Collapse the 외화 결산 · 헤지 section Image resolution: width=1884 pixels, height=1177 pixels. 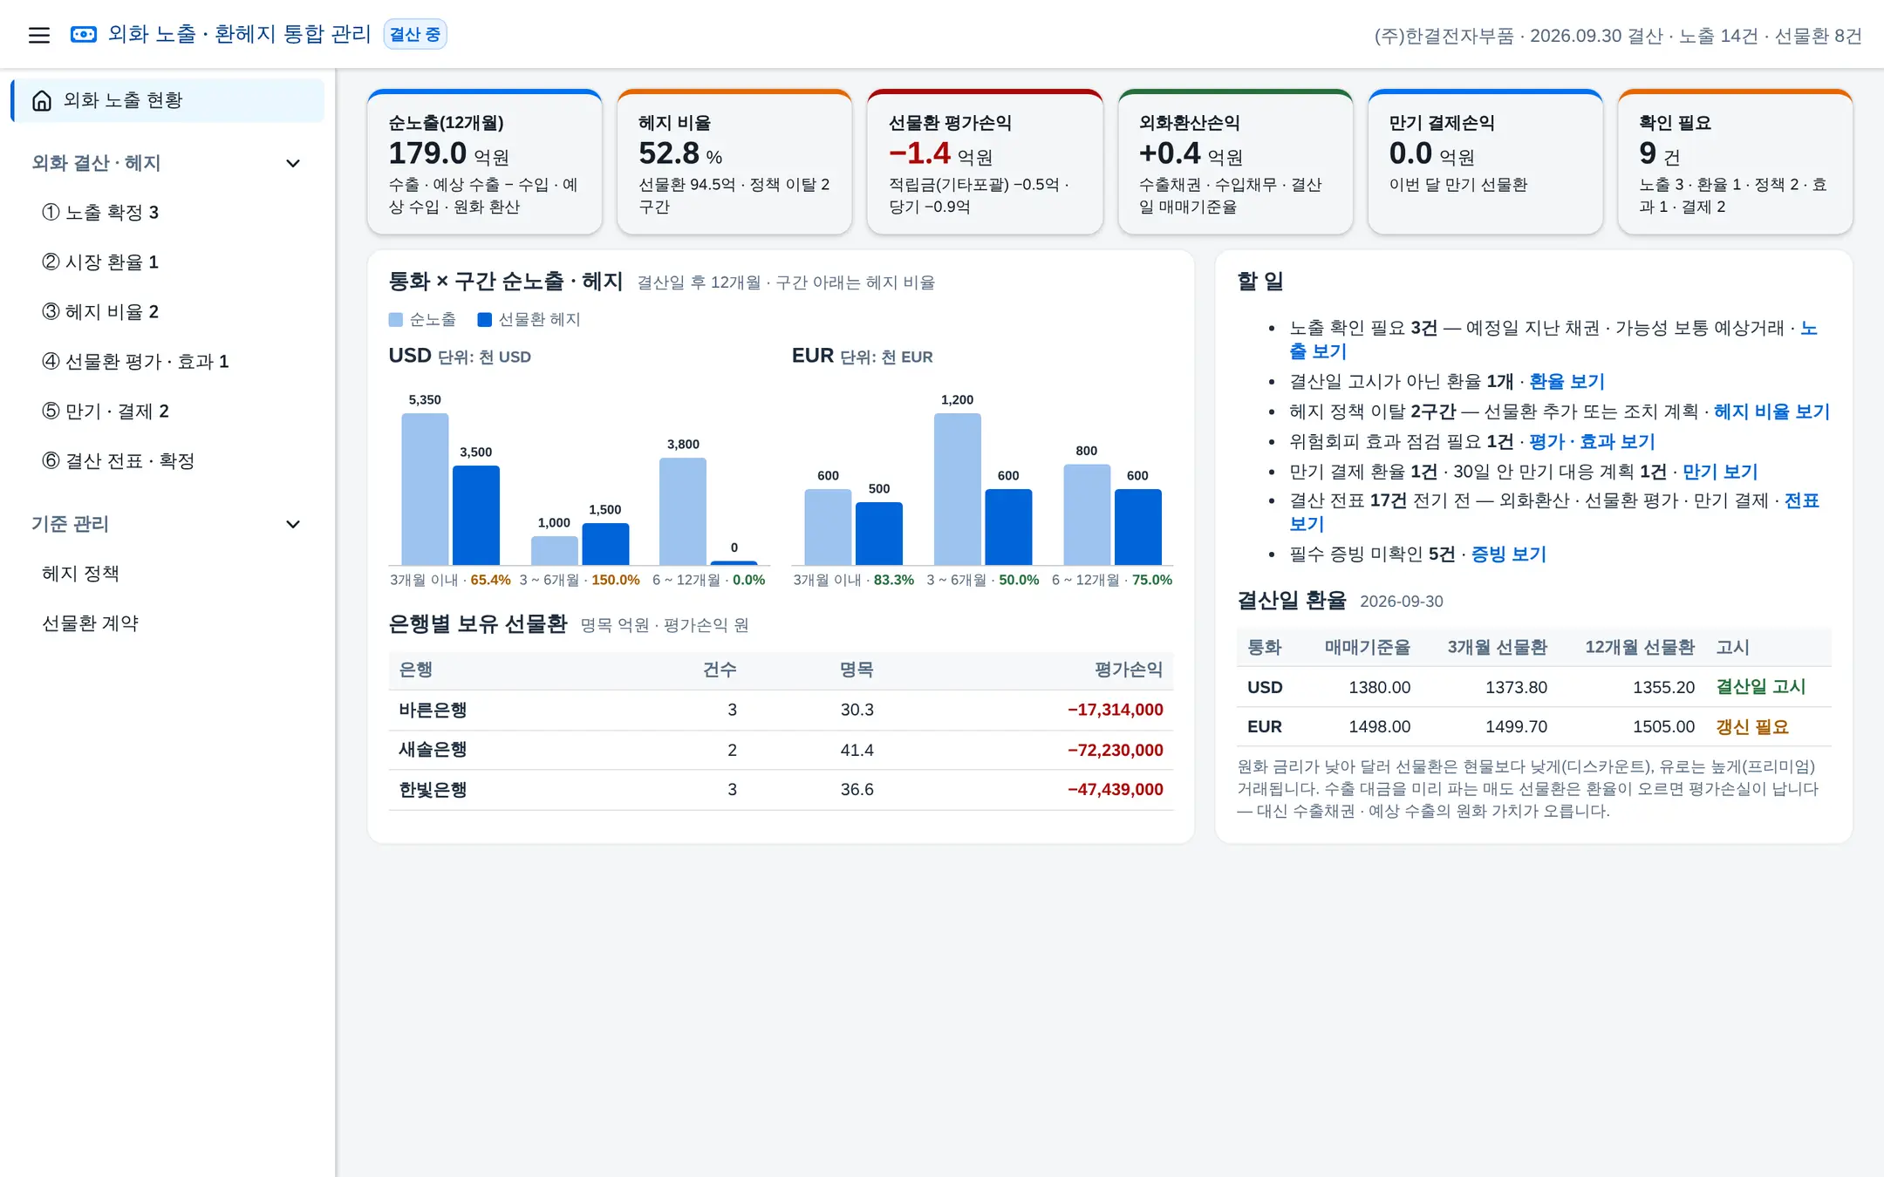(x=293, y=163)
